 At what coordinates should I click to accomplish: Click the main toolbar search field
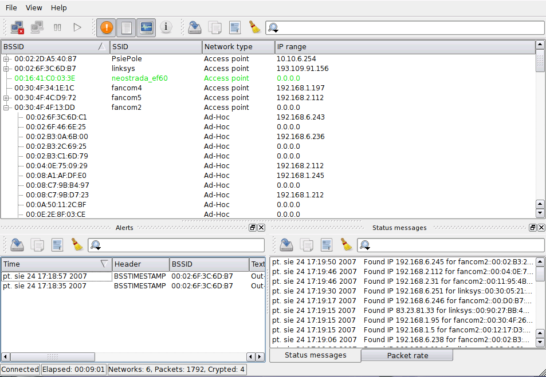coord(405,27)
